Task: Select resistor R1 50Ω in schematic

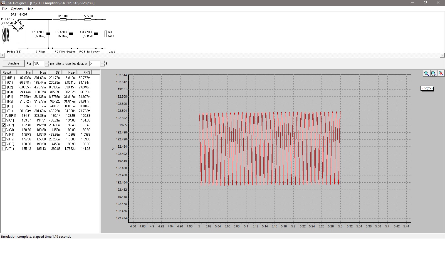Action: (63, 19)
